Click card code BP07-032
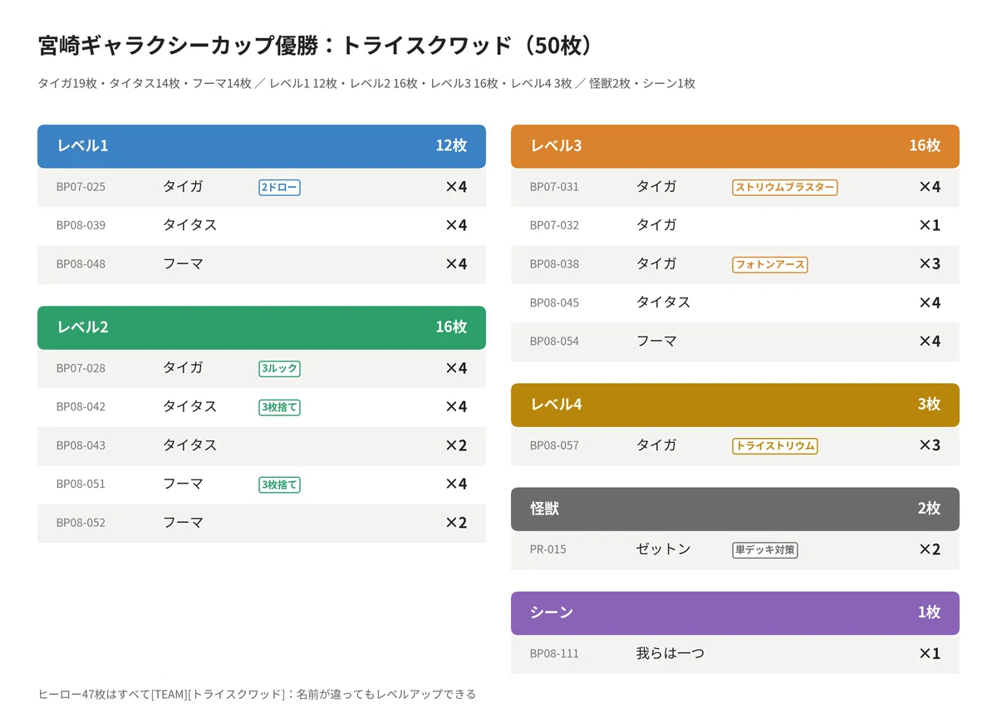 coord(554,225)
